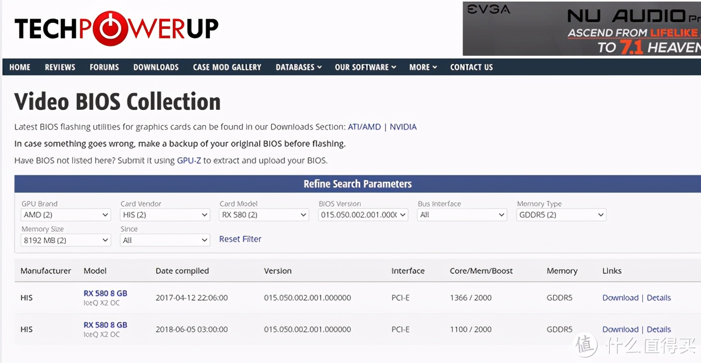This screenshot has height=363, width=701.
Task: Select the date 2018-06-05 03:00:00 cell
Action: 192,329
